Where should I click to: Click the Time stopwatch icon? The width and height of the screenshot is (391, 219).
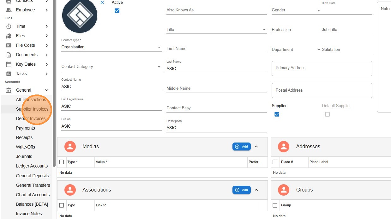pos(9,26)
